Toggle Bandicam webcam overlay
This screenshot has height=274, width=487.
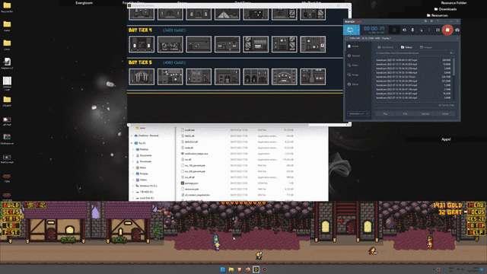[394, 30]
